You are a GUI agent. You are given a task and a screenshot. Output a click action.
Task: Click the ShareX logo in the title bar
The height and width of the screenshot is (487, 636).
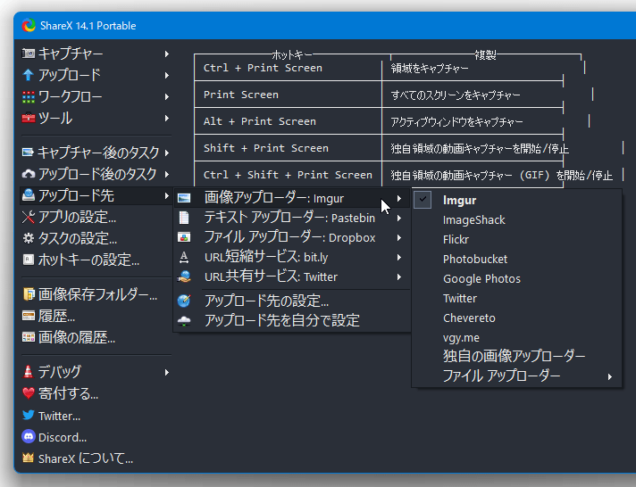pos(29,26)
